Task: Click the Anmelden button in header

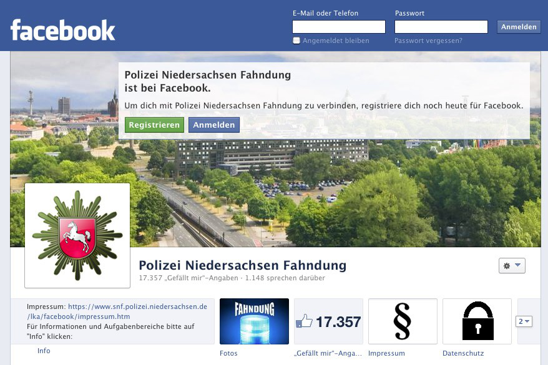Action: (x=519, y=27)
